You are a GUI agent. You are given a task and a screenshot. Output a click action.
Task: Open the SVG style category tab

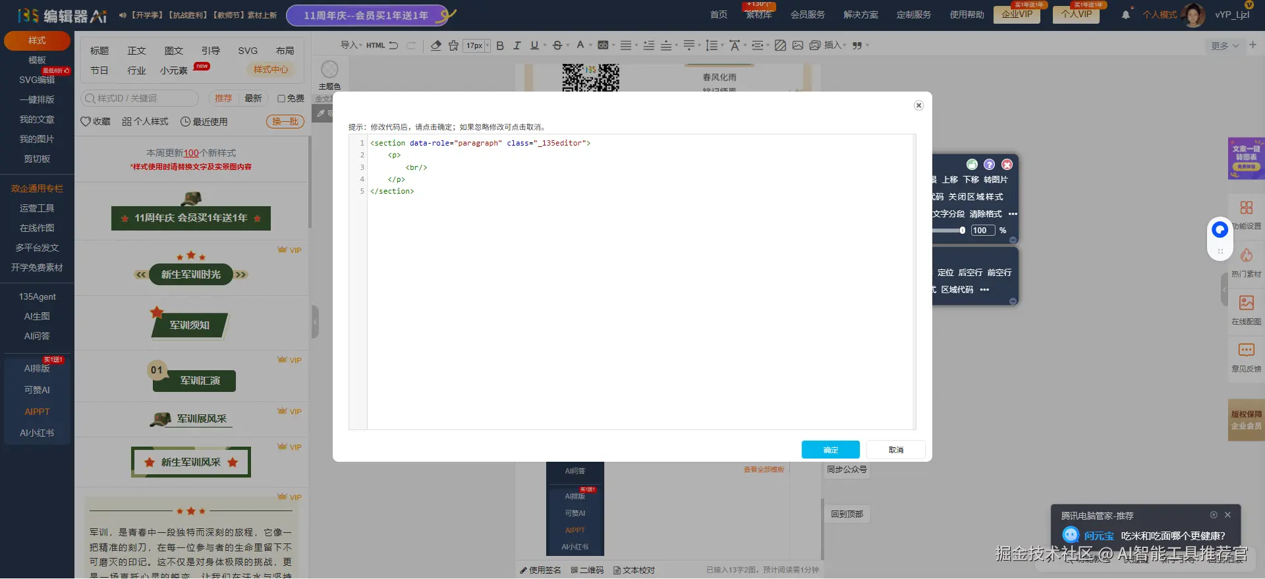pos(248,51)
